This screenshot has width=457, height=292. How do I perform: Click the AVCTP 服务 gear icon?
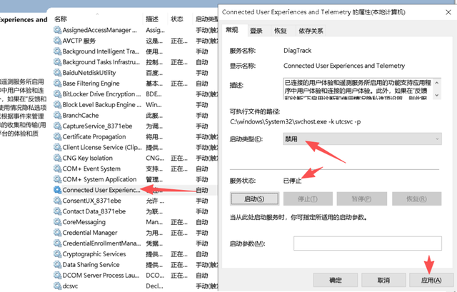[57, 41]
